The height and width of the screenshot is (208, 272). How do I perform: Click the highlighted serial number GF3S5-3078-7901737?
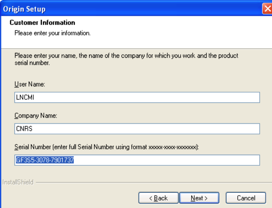point(44,160)
